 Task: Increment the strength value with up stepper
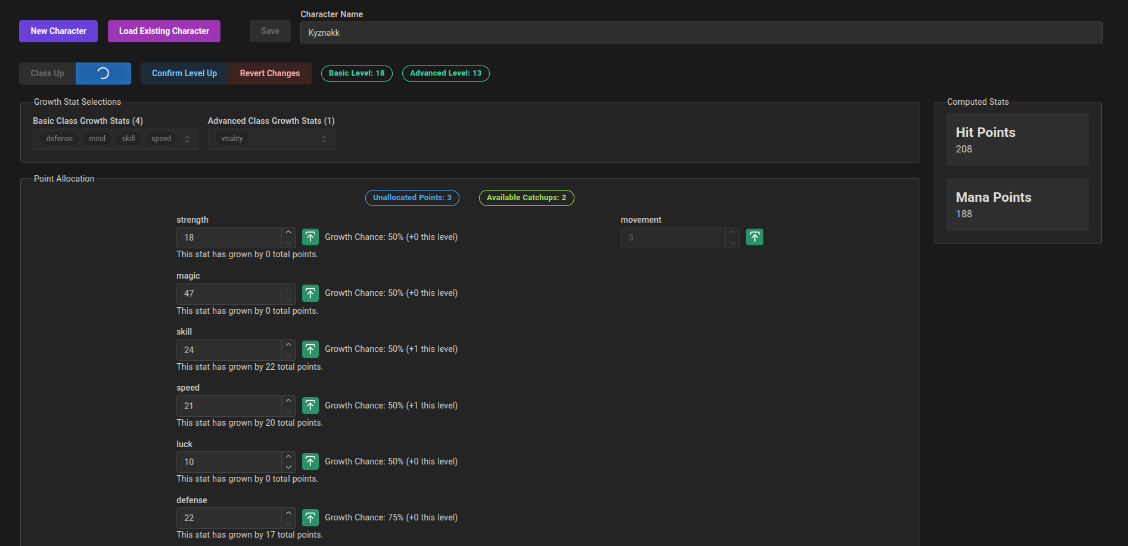pyautogui.click(x=288, y=232)
